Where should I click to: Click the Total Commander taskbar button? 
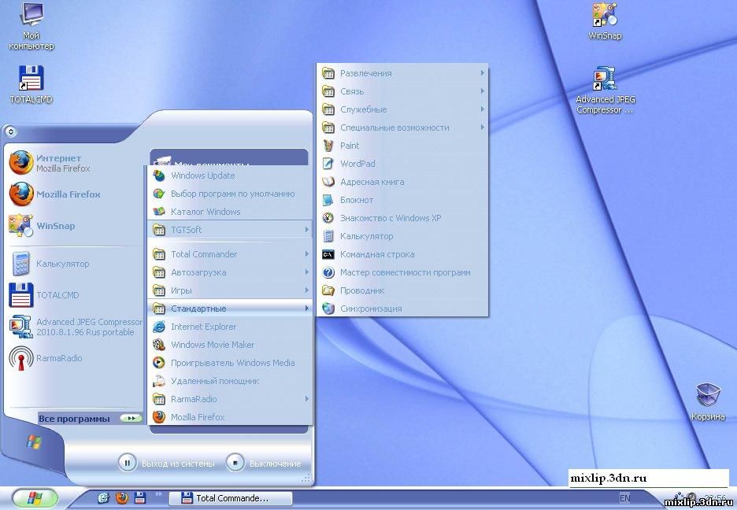pos(230,498)
